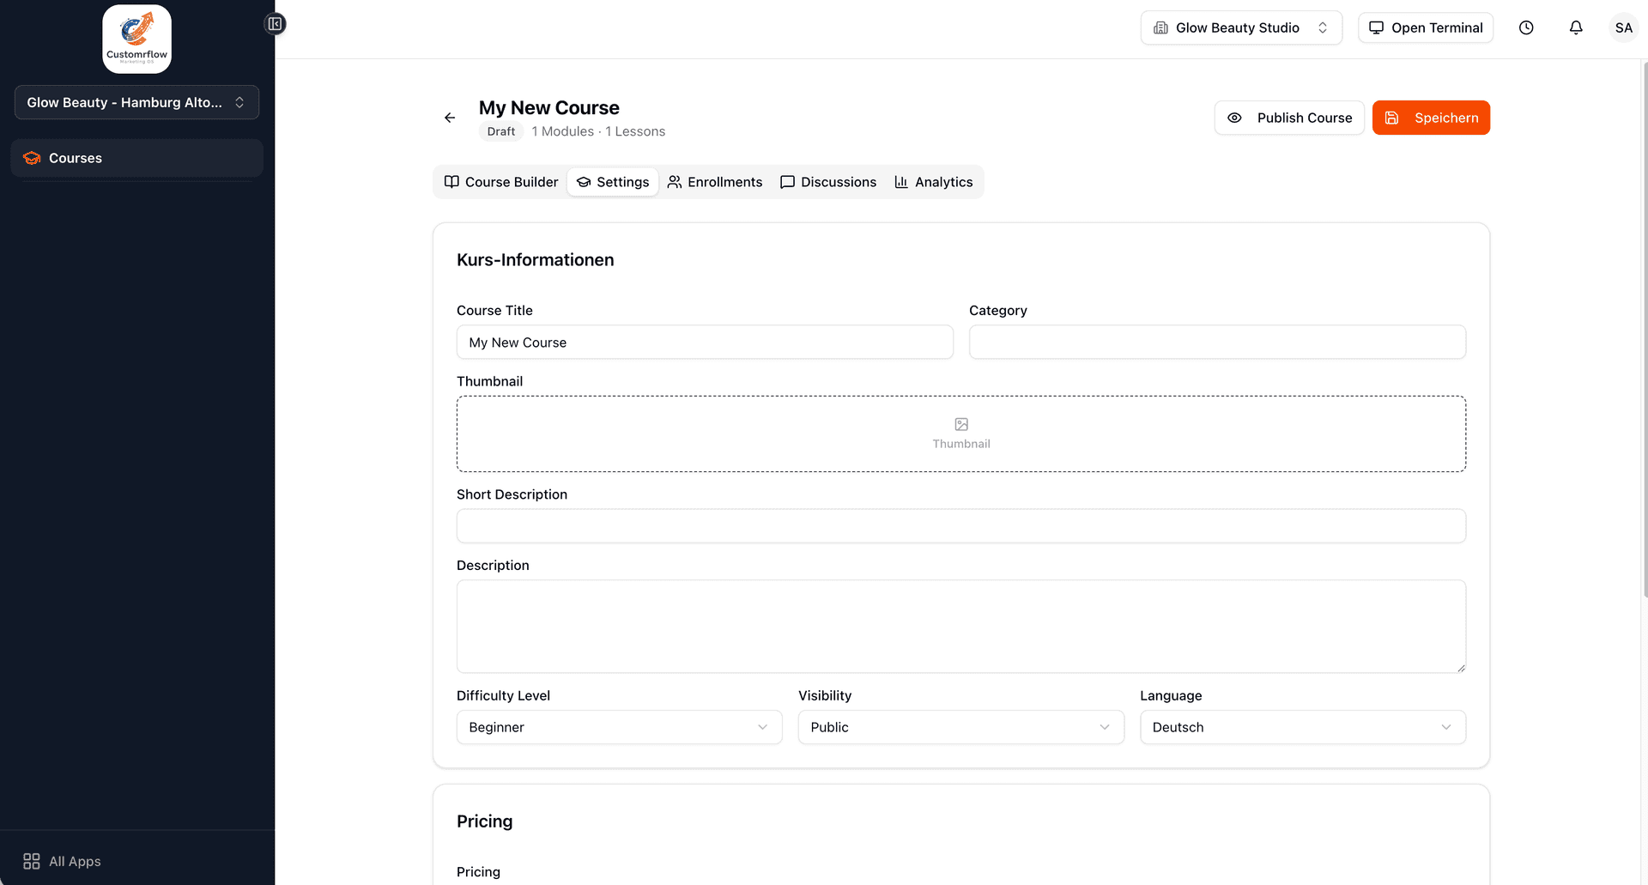Open the Visibility dropdown set to Public
The height and width of the screenshot is (885, 1648).
click(960, 727)
